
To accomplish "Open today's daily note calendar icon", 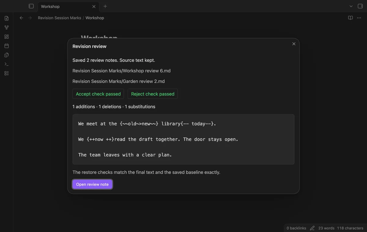I will [x=6, y=46].
